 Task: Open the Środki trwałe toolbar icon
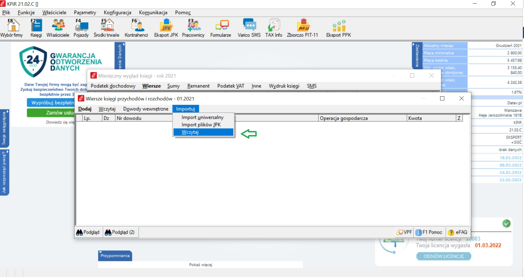[106, 28]
